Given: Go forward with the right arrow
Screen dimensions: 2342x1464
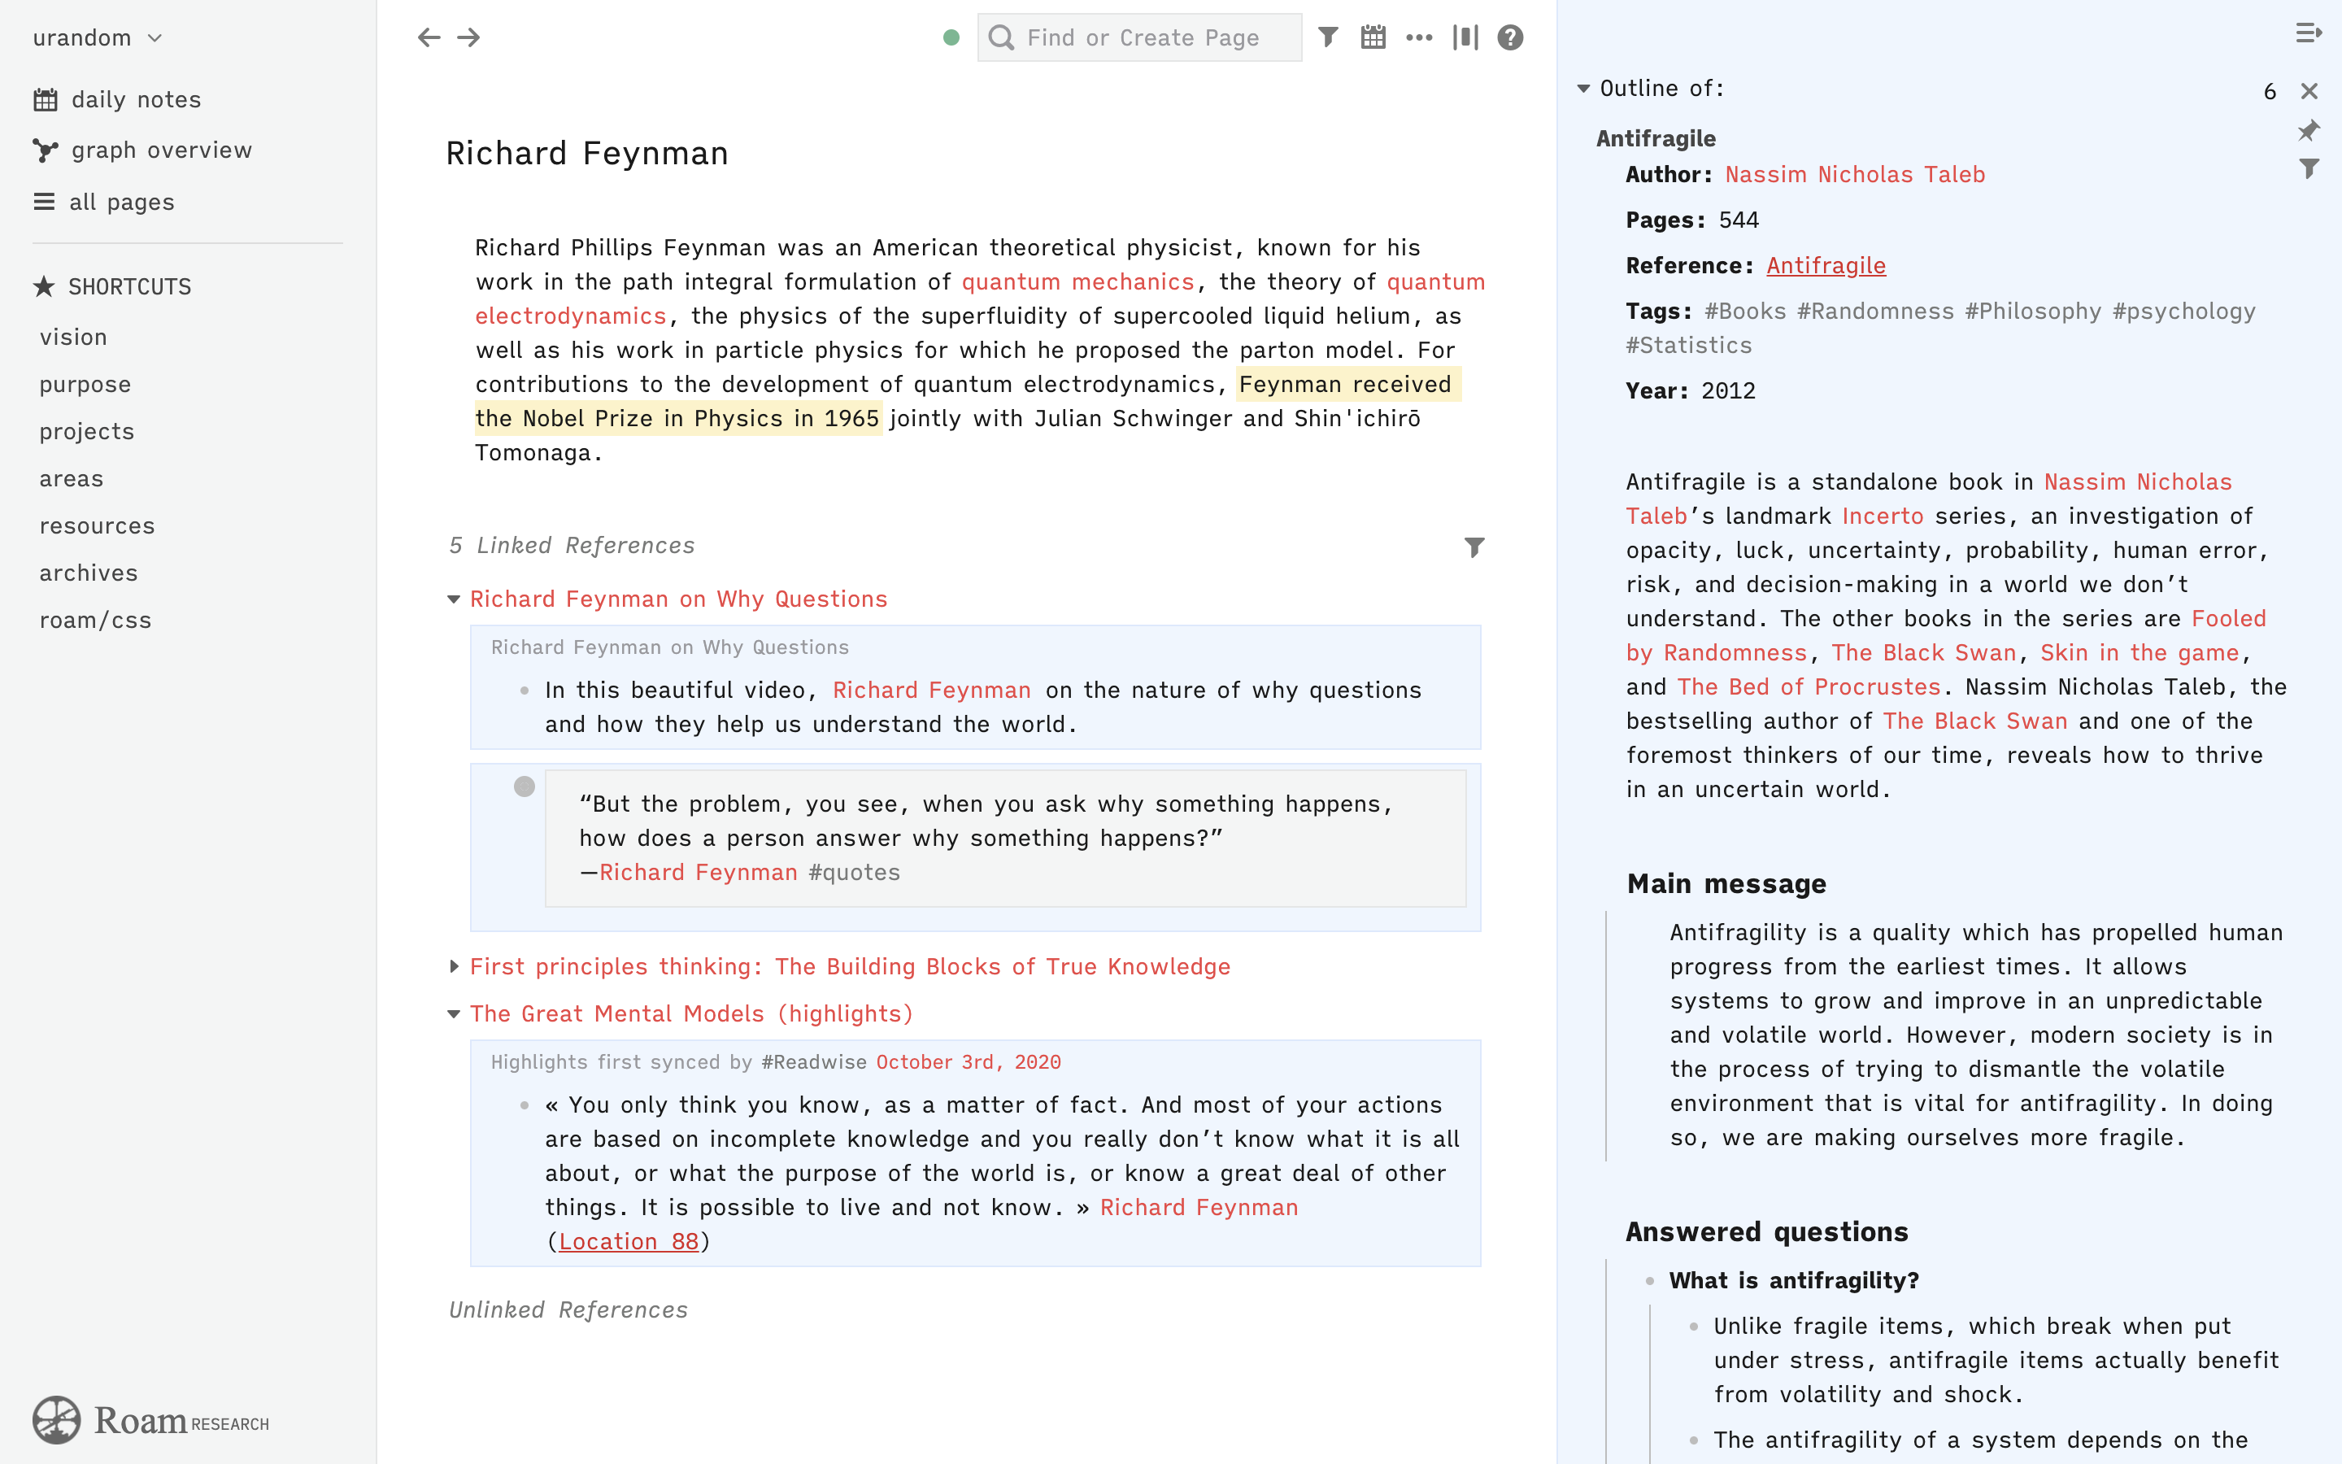Looking at the screenshot, I should click(x=469, y=37).
